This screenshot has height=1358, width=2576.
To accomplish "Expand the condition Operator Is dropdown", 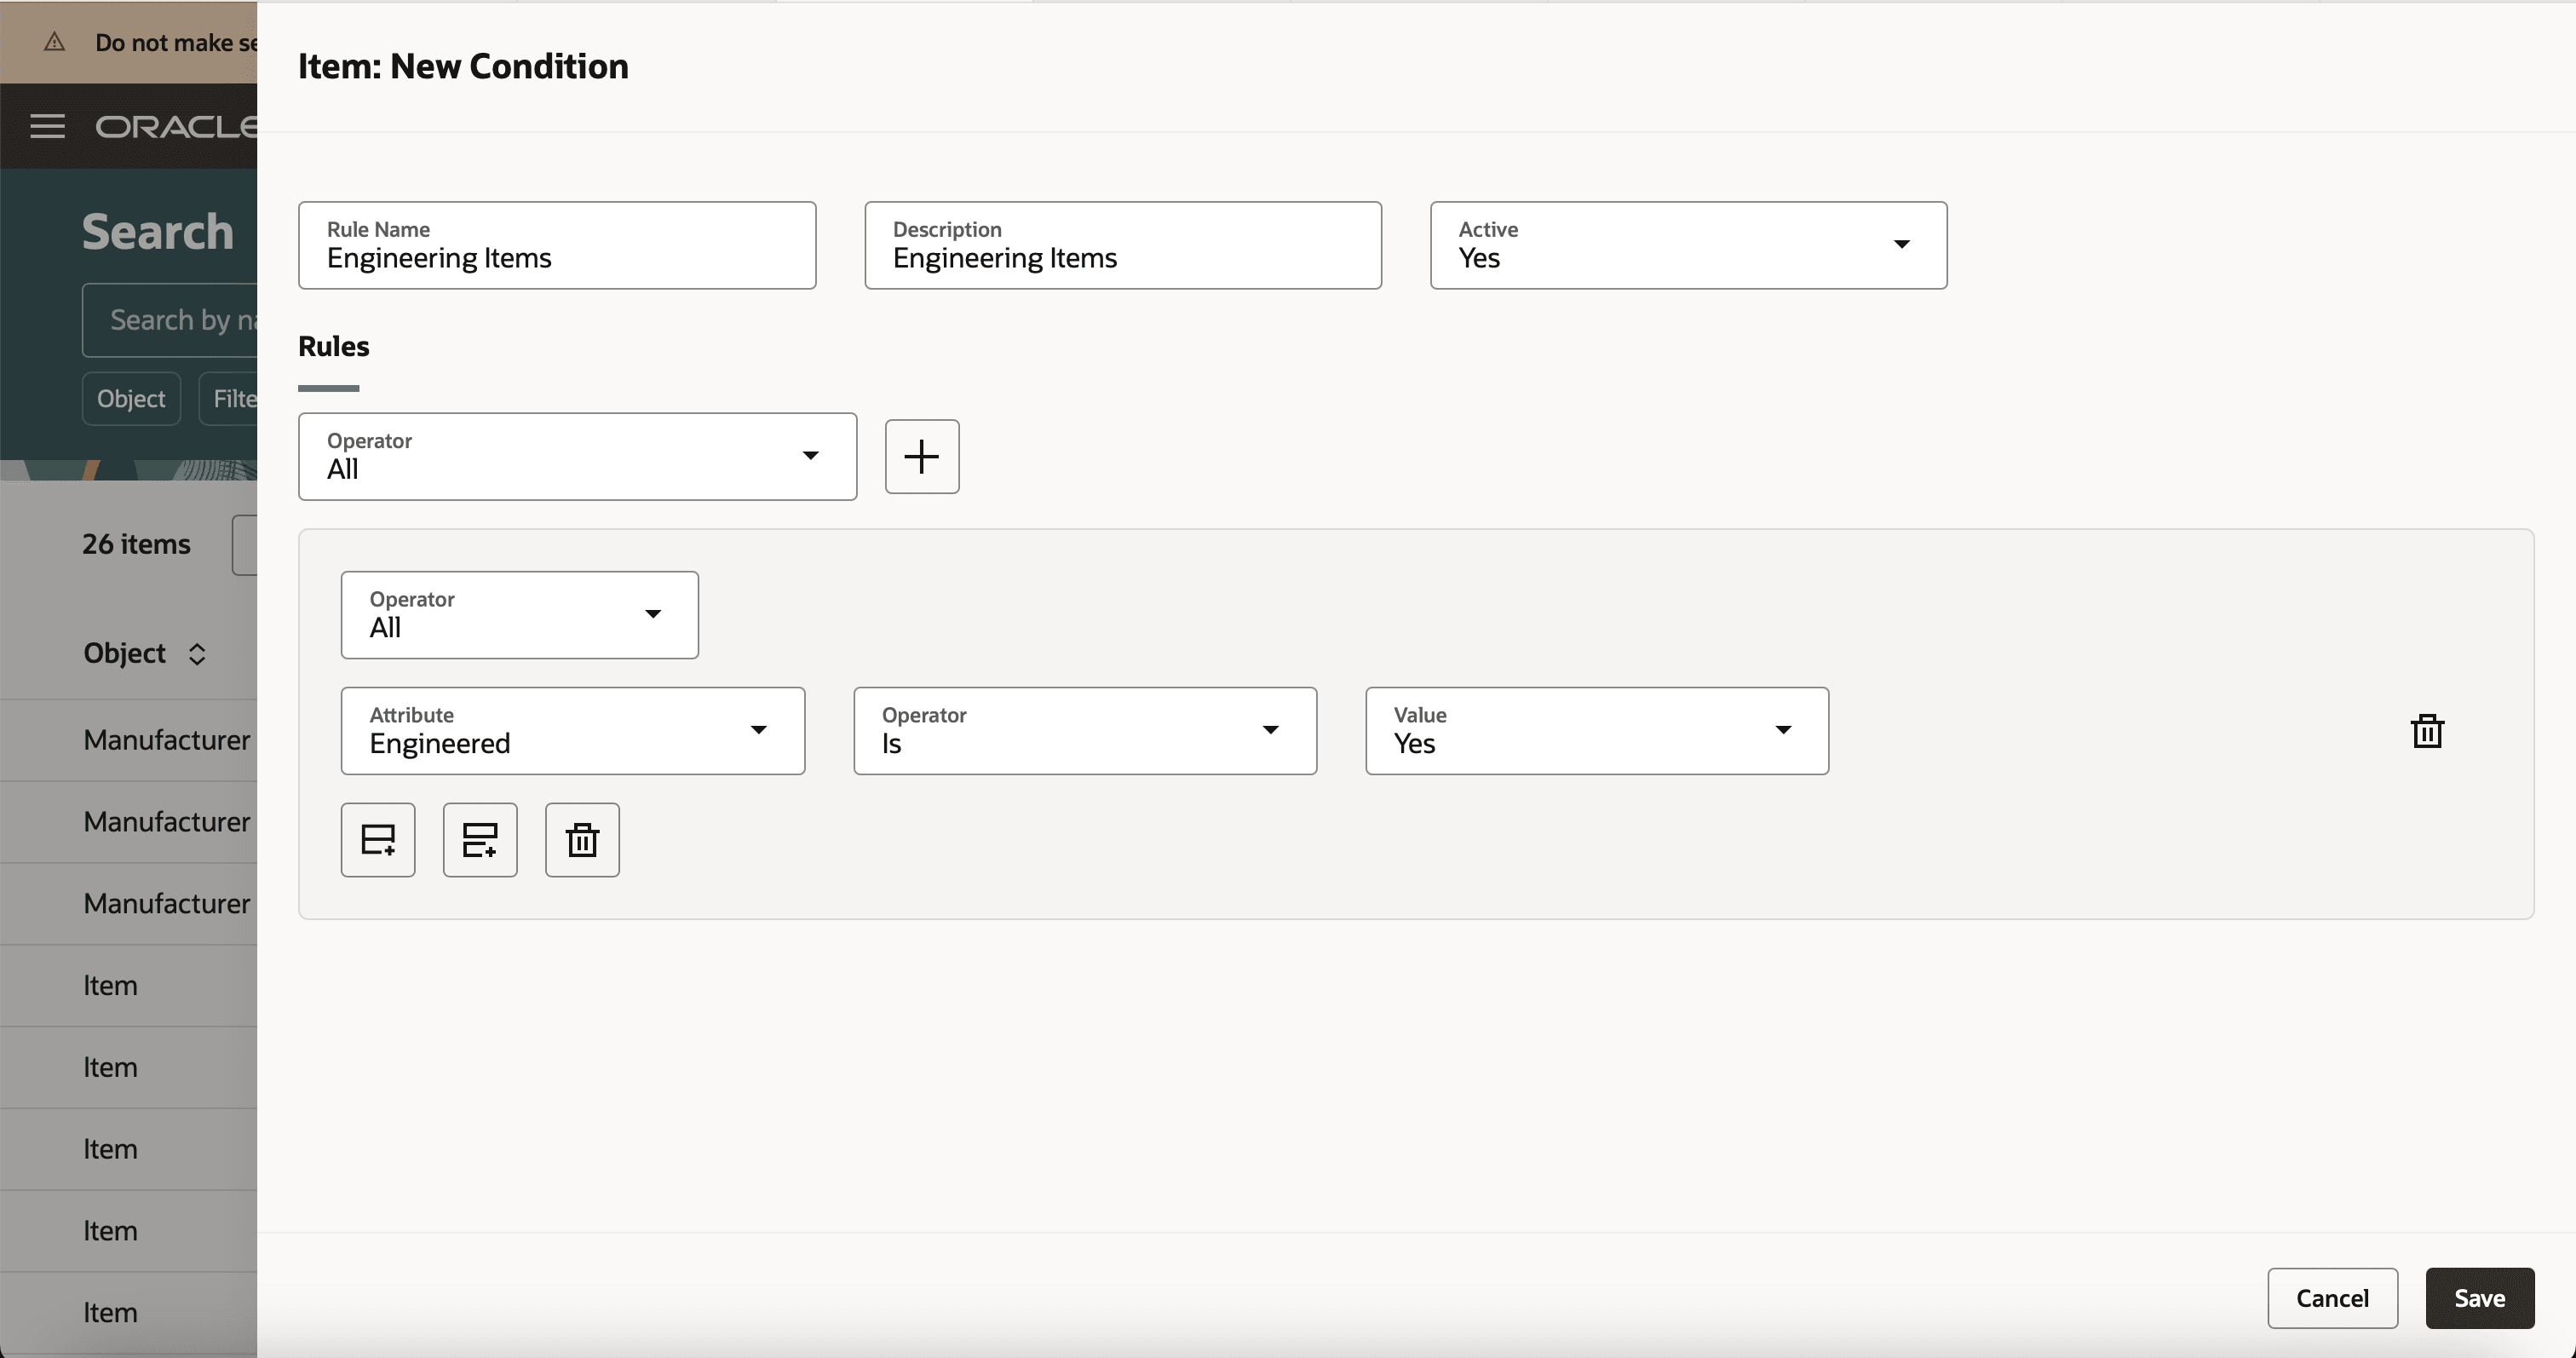I will [x=1084, y=730].
